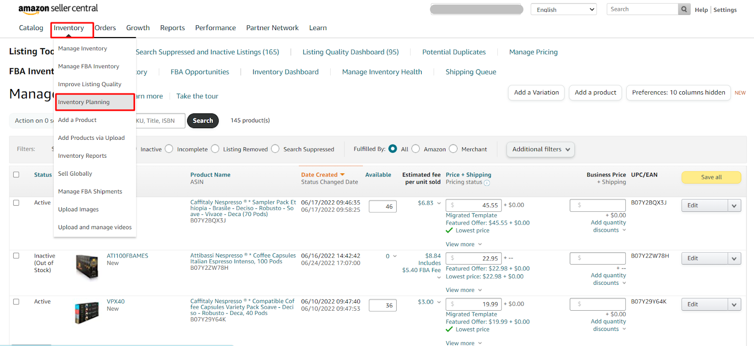
Task: Click the search magnifier icon in header
Action: (684, 9)
